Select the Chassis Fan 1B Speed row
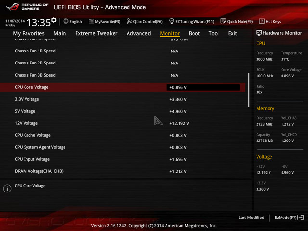This screenshot has width=308, height=231. coord(123,51)
